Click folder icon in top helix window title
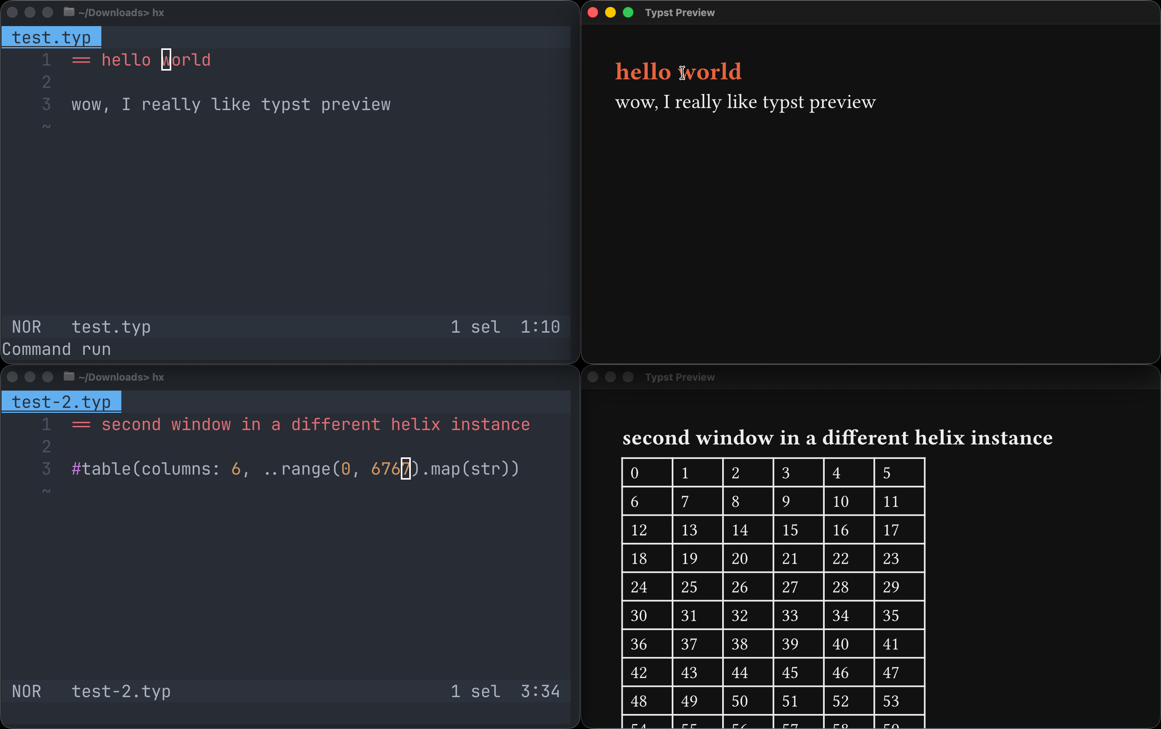The height and width of the screenshot is (729, 1161). tap(69, 12)
